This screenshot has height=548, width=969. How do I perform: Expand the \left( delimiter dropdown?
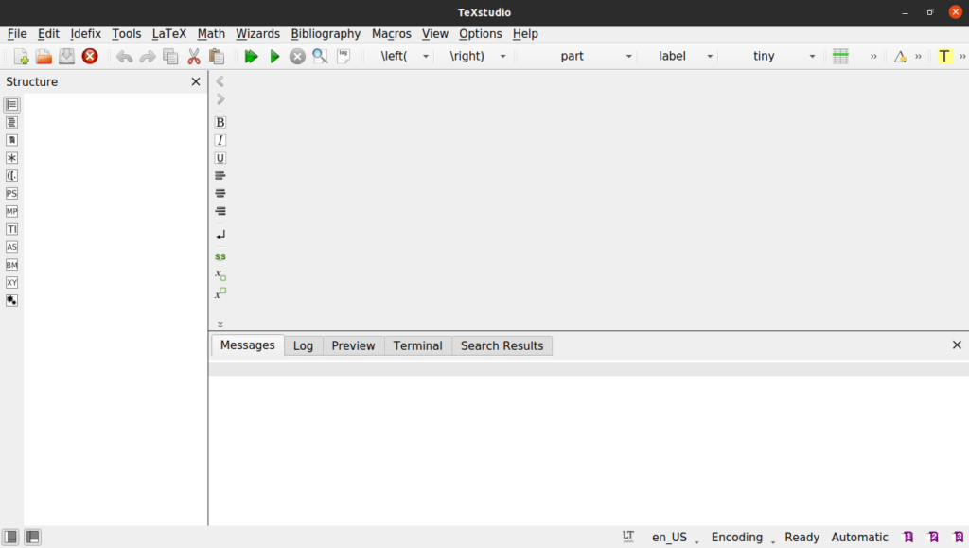tap(426, 56)
